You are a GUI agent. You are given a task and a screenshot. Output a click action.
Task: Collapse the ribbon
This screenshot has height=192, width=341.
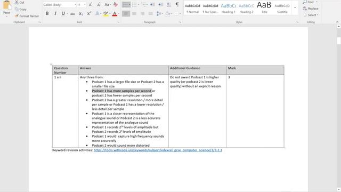click(337, 22)
